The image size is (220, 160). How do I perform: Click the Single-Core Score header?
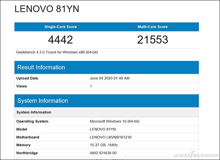coord(60,27)
